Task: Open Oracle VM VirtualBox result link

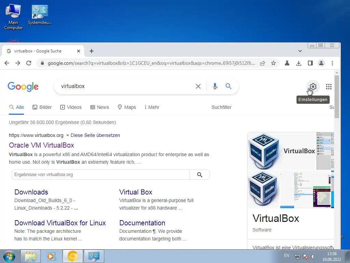Action: (x=41, y=145)
